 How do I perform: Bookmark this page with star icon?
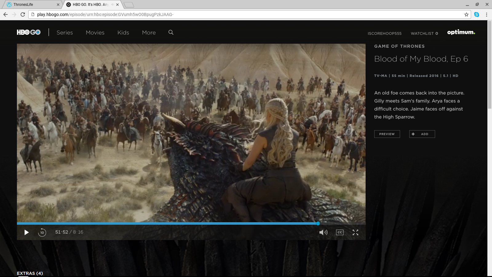click(466, 14)
